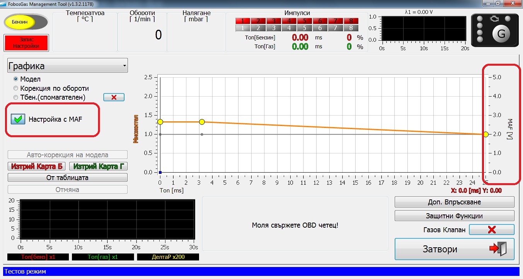523x279 pixels.
Task: Click the yellow curve point at 3 ms
Action: click(202, 122)
